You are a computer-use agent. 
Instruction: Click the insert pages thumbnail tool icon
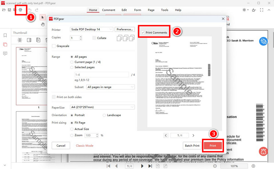click(x=20, y=40)
